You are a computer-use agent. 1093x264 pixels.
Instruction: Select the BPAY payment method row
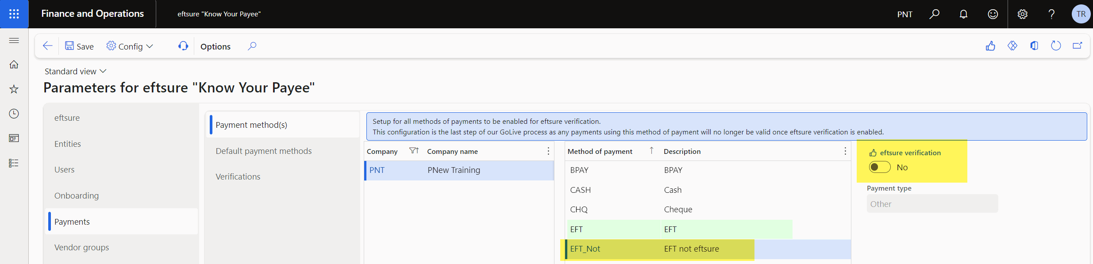(708, 170)
